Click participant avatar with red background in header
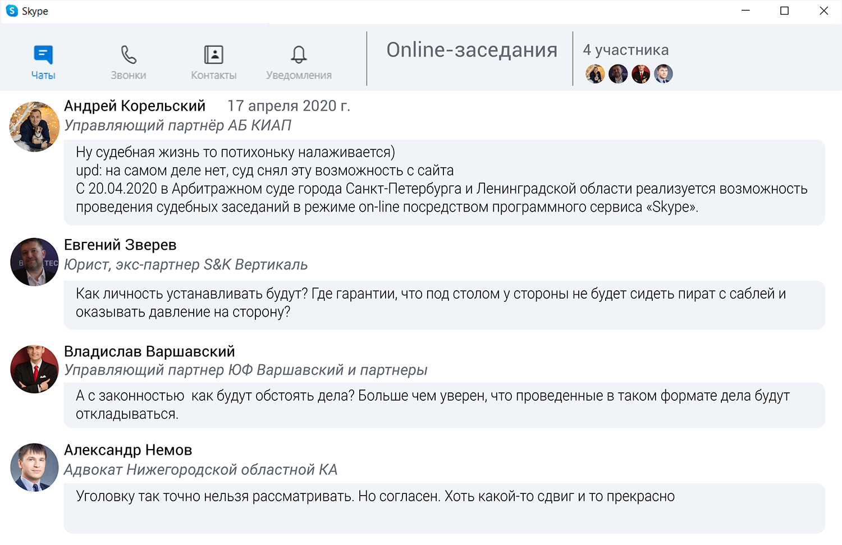This screenshot has width=842, height=545. [640, 74]
